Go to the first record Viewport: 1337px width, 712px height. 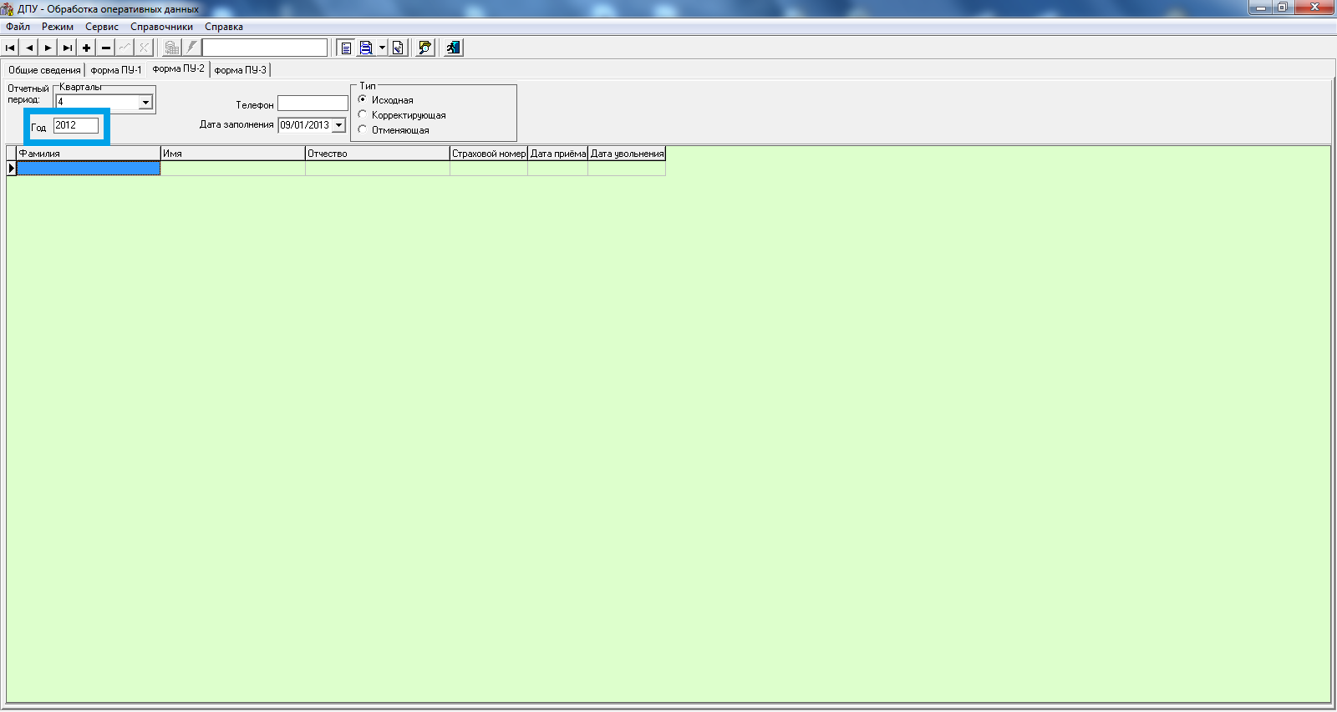coord(10,48)
